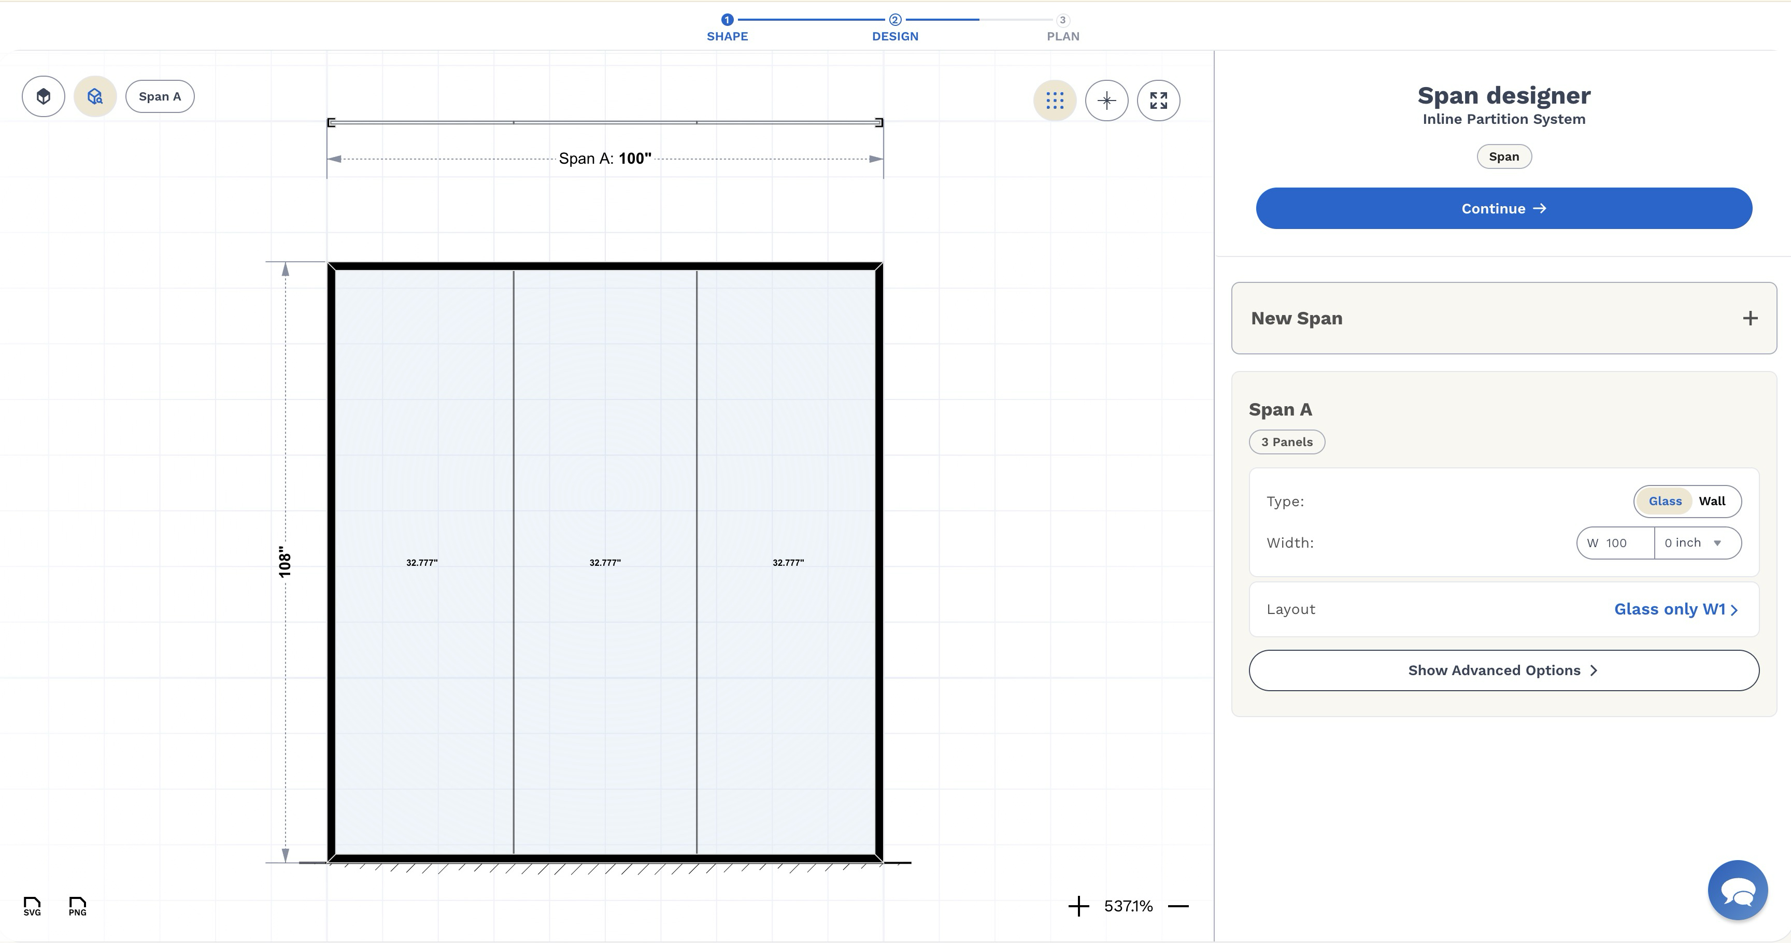1791x943 pixels.
Task: Select the 3D view cube icon
Action: 42,96
